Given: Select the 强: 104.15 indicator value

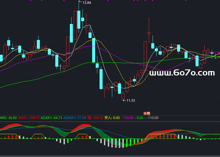Looking at the screenshot, I should point(95,118).
